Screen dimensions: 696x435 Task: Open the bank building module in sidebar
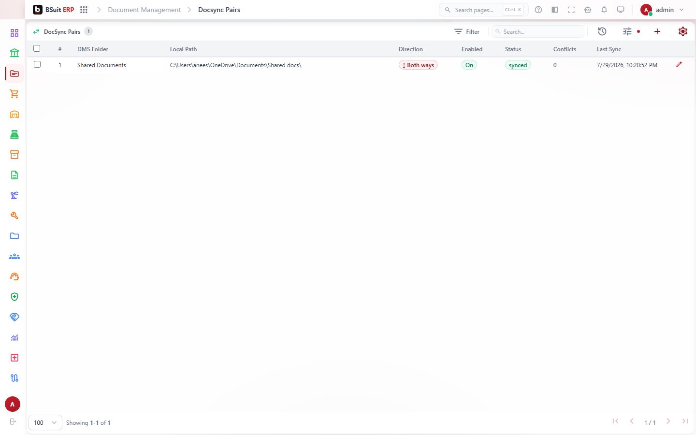(14, 53)
